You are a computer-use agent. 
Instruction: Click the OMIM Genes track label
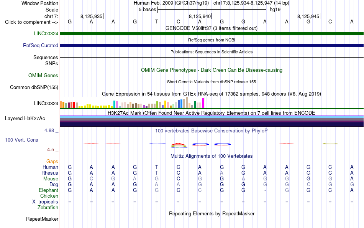tap(43, 75)
